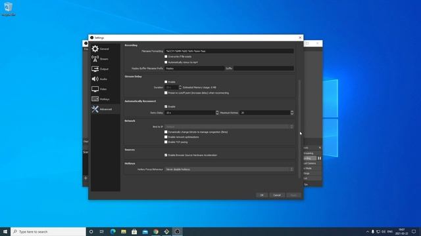Image resolution: width=421 pixels, height=236 pixels.
Task: Switch to the Audio label in sidebar
Action: coord(103,79)
